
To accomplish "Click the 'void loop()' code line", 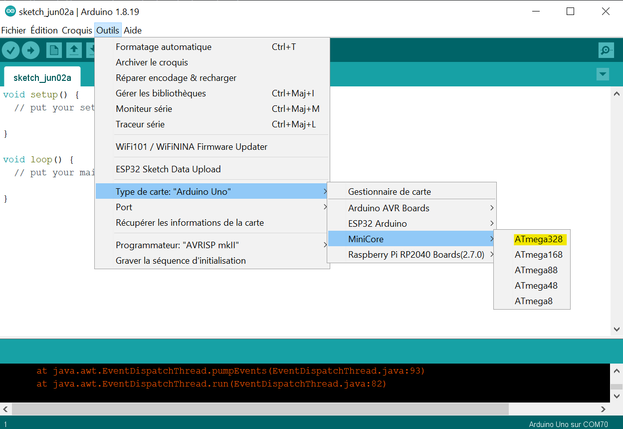I will (x=38, y=159).
